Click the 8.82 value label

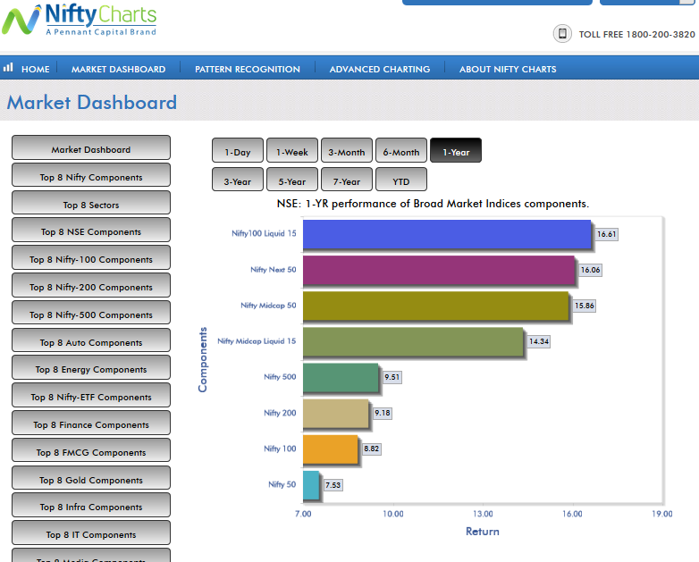[x=372, y=449]
